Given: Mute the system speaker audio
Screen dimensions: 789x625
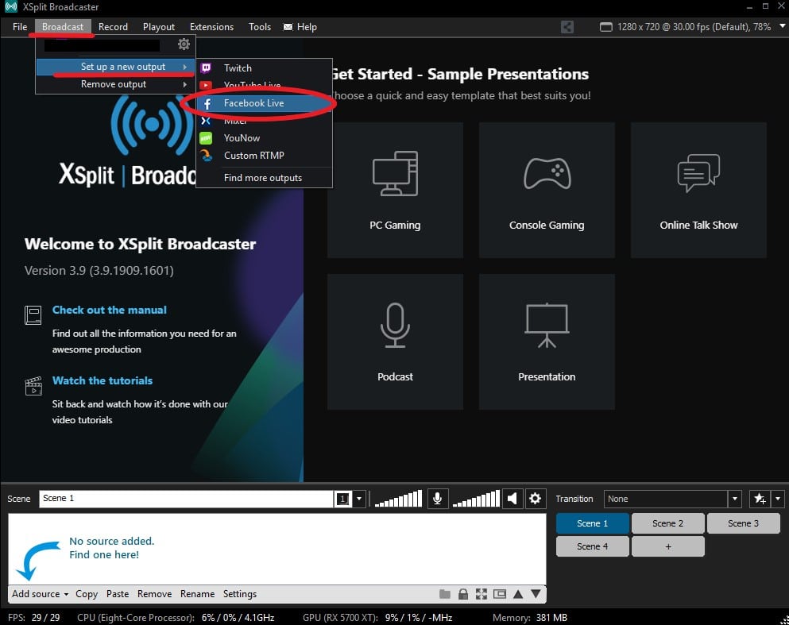Looking at the screenshot, I should [512, 499].
